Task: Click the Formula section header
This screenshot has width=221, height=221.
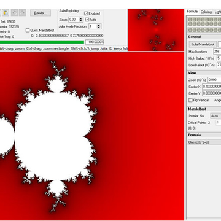Action: 204,135
